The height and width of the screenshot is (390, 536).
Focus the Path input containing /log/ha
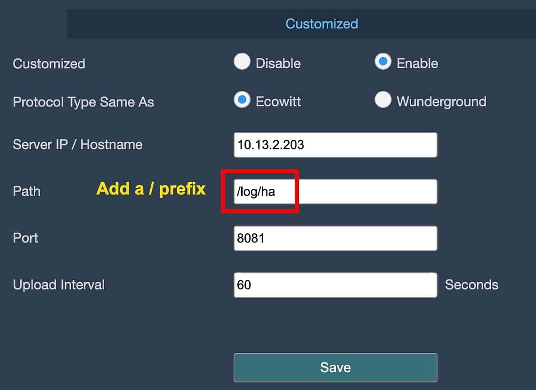point(335,192)
